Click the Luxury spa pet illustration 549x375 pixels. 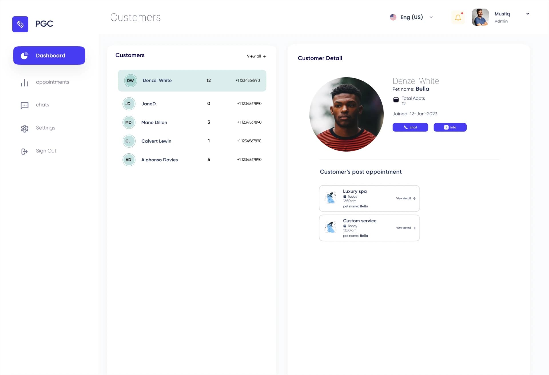pyautogui.click(x=331, y=197)
